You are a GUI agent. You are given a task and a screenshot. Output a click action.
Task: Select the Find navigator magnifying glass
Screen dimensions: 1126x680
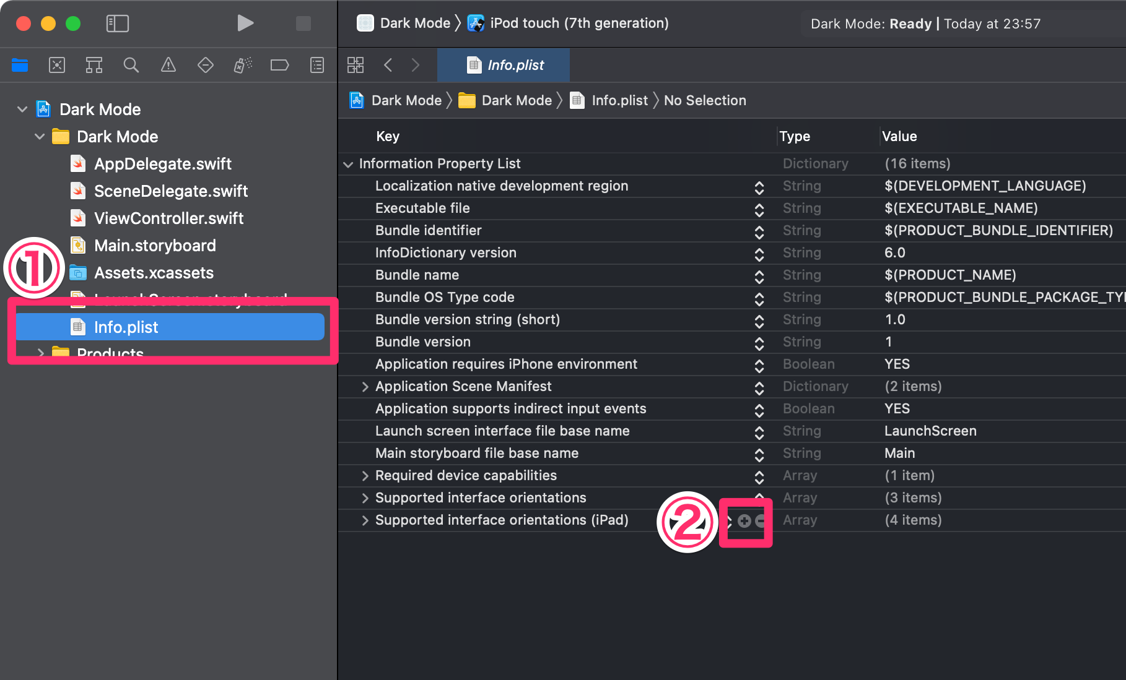(131, 65)
